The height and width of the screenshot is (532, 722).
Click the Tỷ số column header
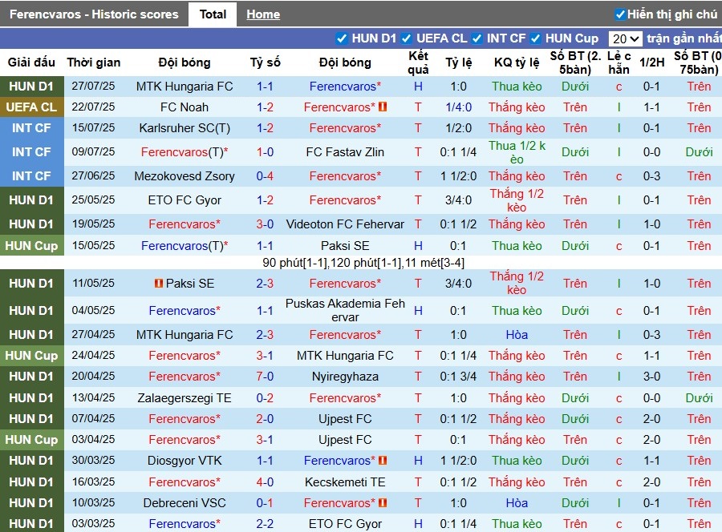(265, 62)
